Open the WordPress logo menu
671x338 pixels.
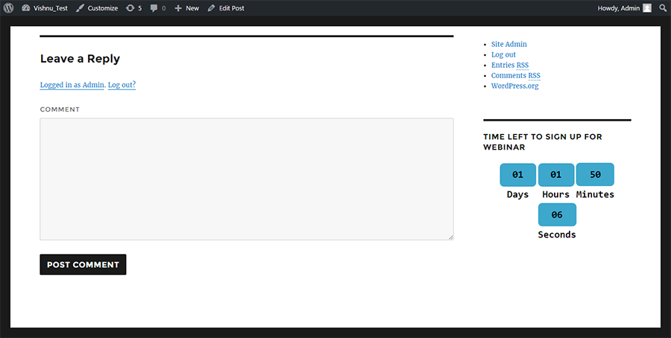(x=8, y=8)
